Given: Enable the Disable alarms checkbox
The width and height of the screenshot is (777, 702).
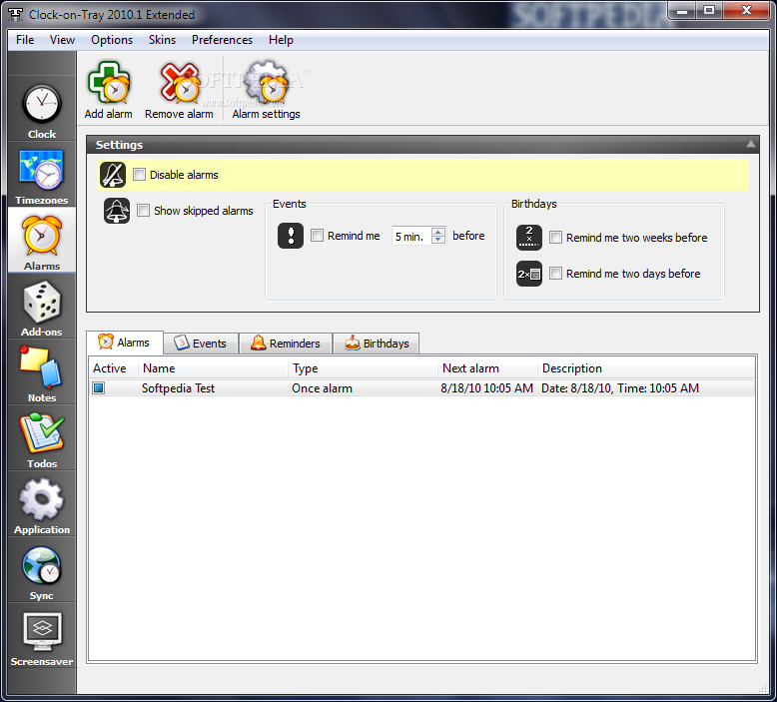Looking at the screenshot, I should tap(139, 175).
